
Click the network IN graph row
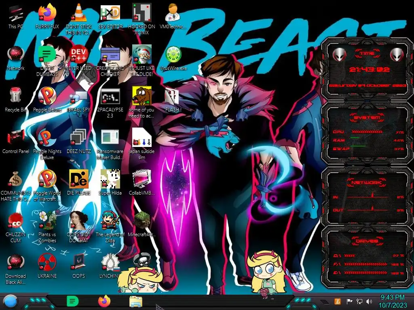[x=369, y=196]
